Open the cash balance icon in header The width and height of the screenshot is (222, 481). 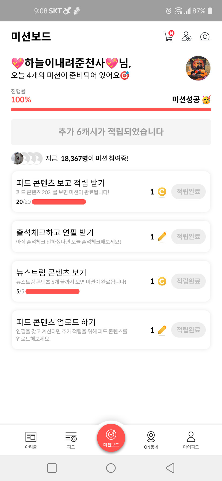tap(205, 36)
